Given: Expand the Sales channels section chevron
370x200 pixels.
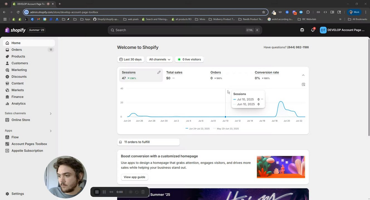Looking at the screenshot, I should [51, 114].
